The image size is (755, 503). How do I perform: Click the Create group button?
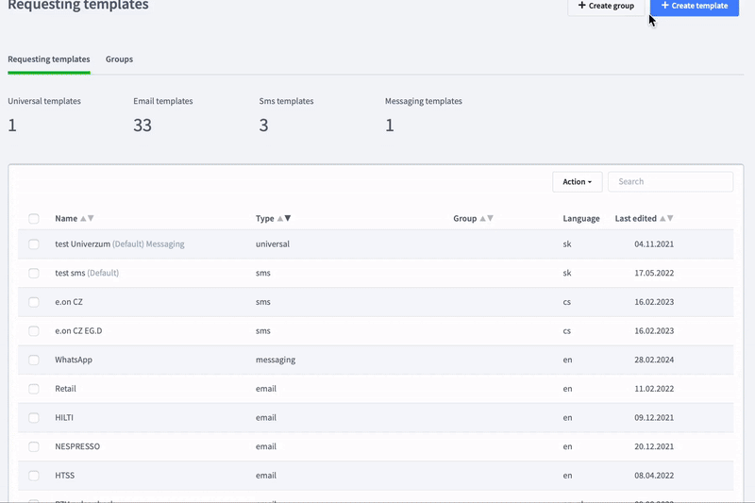pos(606,7)
